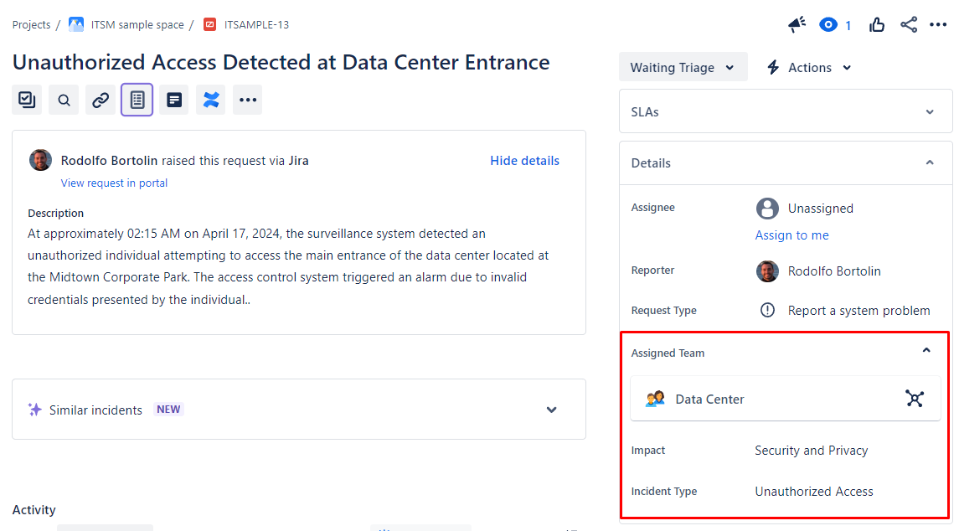Click the Confluence icon in toolbar

pyautogui.click(x=211, y=100)
